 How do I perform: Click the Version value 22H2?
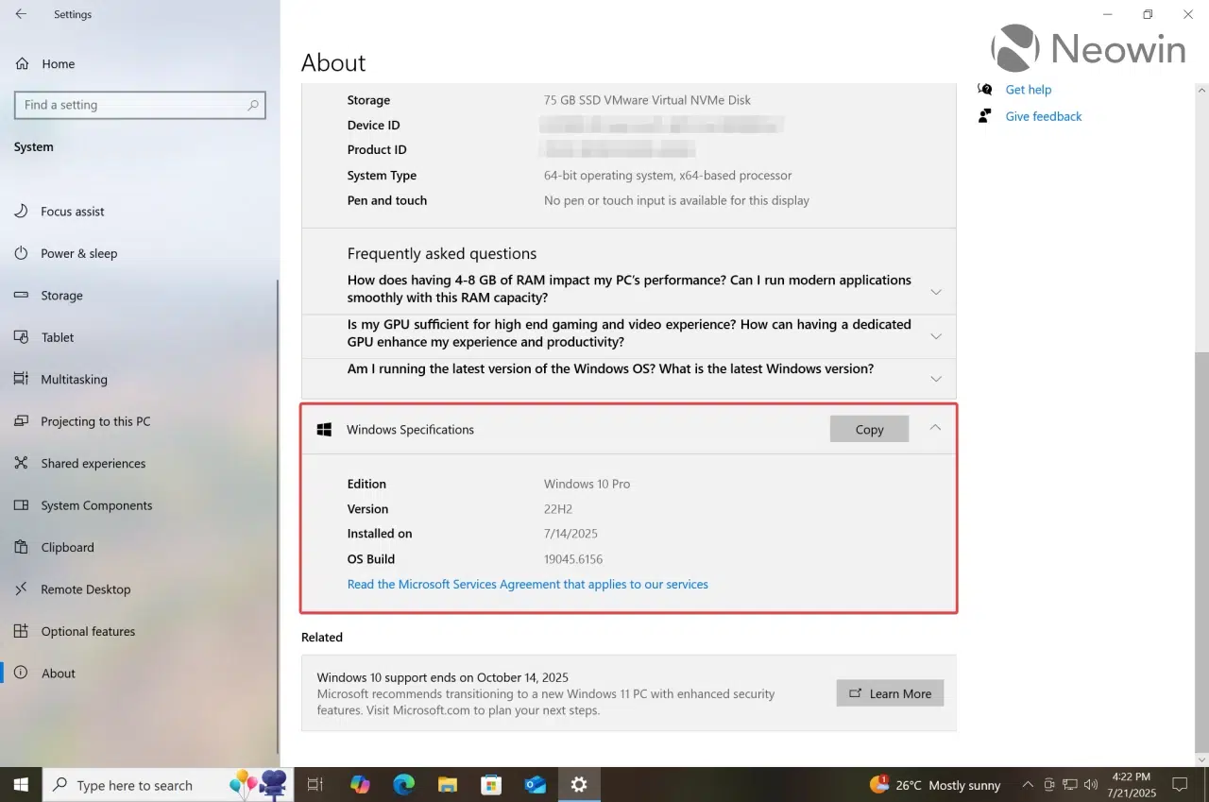coord(560,509)
